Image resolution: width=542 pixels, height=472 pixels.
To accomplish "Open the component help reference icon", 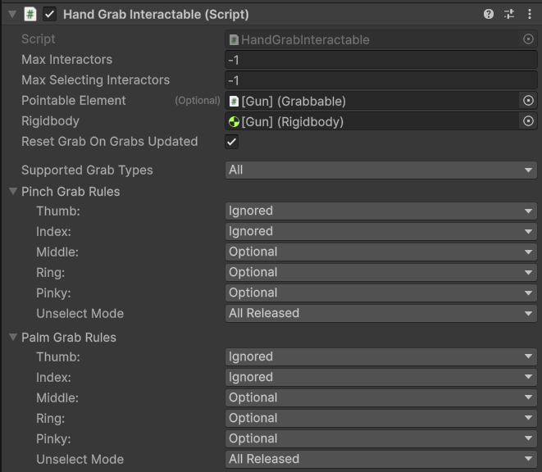I will [490, 14].
